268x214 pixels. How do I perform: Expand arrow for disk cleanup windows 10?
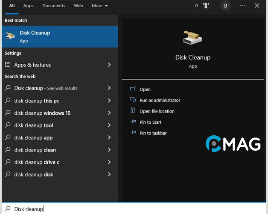[x=109, y=113]
